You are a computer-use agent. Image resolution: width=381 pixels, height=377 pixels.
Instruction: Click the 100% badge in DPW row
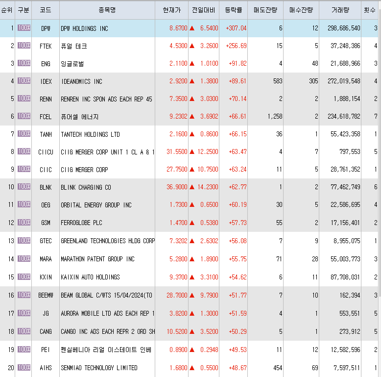pos(24,28)
